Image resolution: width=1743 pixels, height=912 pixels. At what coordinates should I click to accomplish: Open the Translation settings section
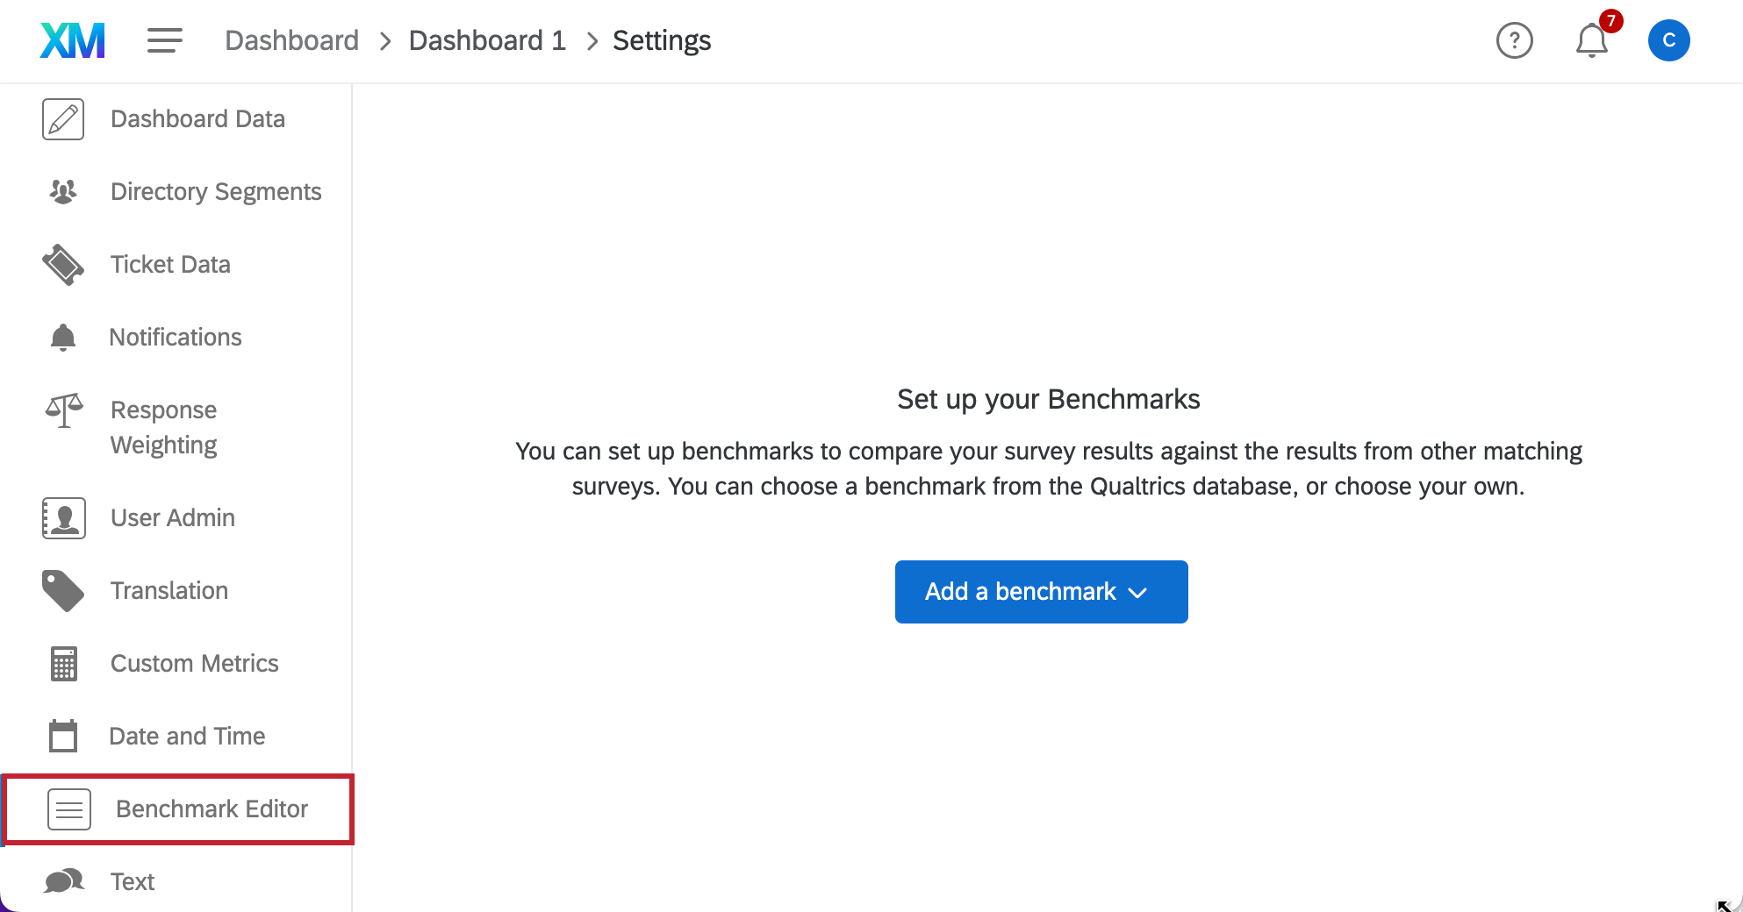169,591
